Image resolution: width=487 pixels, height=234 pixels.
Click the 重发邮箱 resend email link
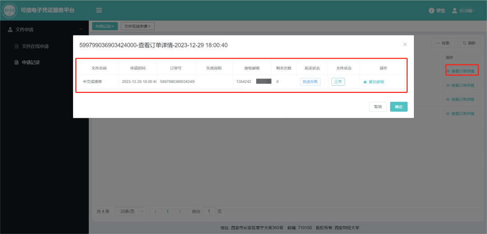(x=374, y=82)
